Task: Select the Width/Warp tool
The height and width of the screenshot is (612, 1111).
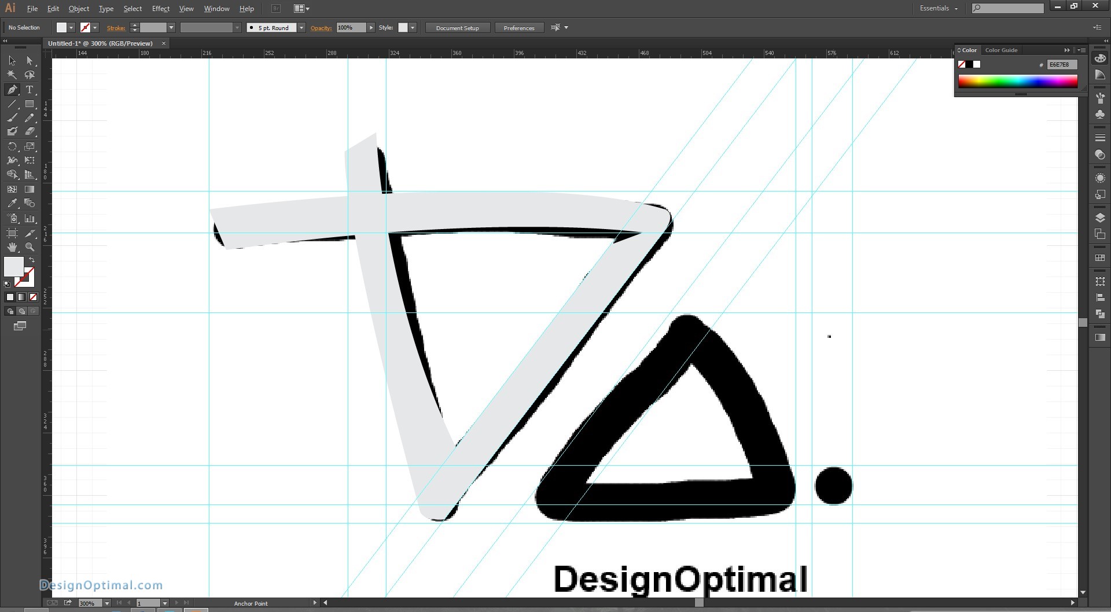Action: (12, 160)
